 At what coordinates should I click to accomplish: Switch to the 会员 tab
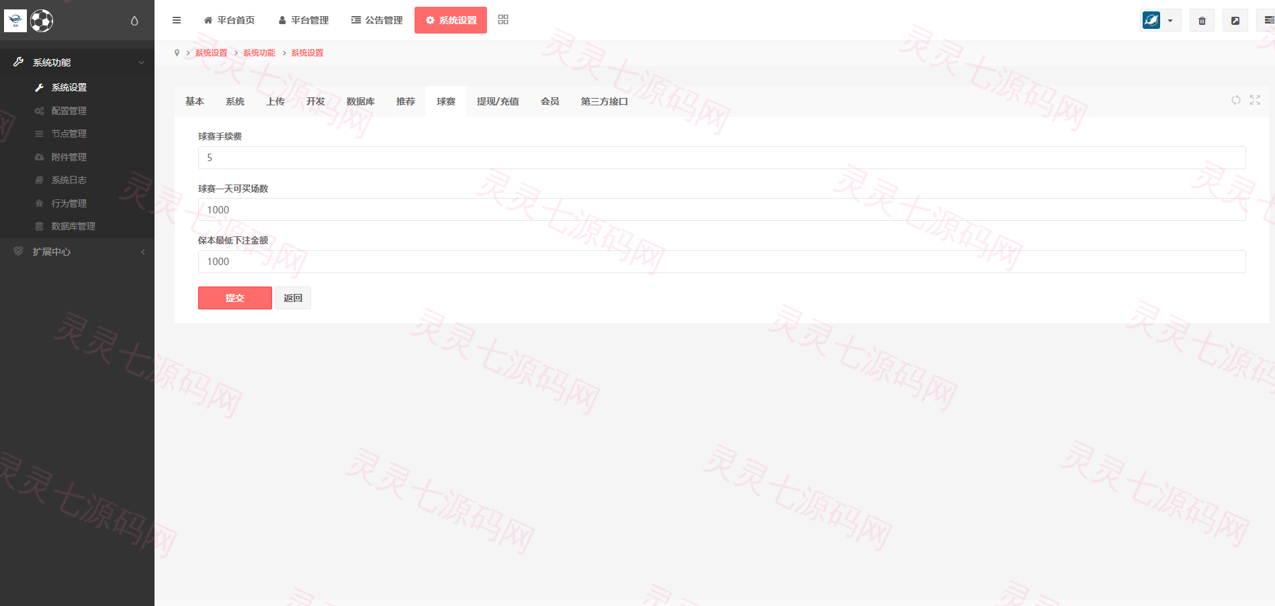click(550, 101)
